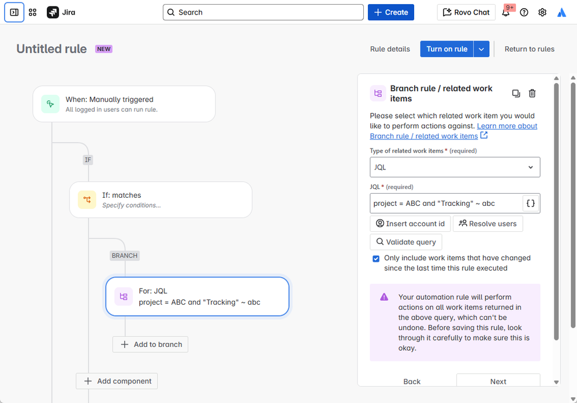Select the When: Manually triggered card
Image resolution: width=577 pixels, height=403 pixels.
(124, 104)
